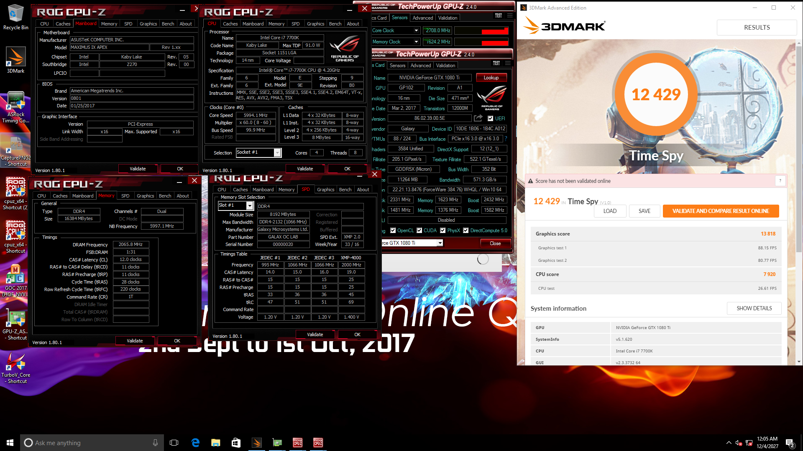Click the Core Clock red sensor graph
803x451 pixels.
(481, 30)
